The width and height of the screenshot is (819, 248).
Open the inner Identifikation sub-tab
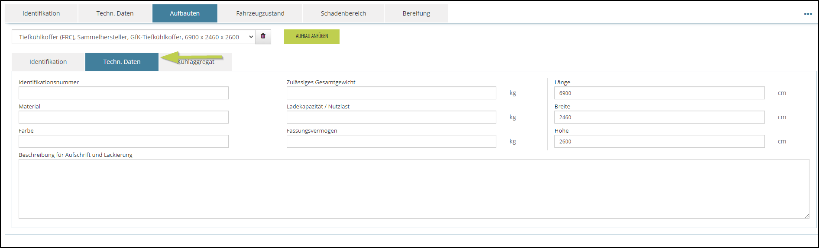48,62
